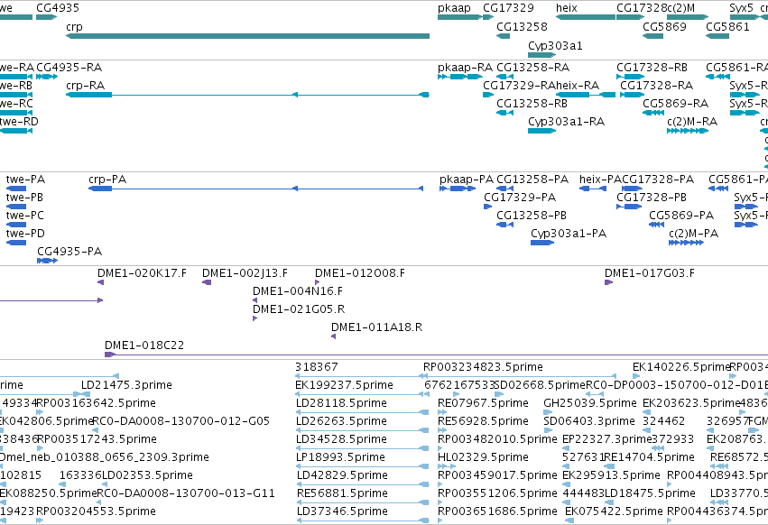Open the RE07967.5prime EST label
This screenshot has height=525, width=768.
[483, 403]
